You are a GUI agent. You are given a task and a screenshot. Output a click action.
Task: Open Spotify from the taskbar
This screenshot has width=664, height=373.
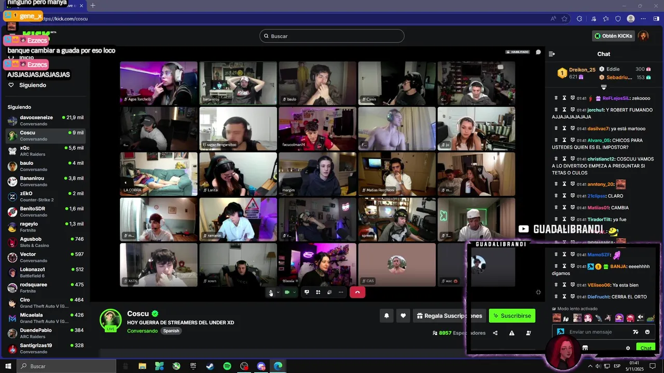pos(227,366)
